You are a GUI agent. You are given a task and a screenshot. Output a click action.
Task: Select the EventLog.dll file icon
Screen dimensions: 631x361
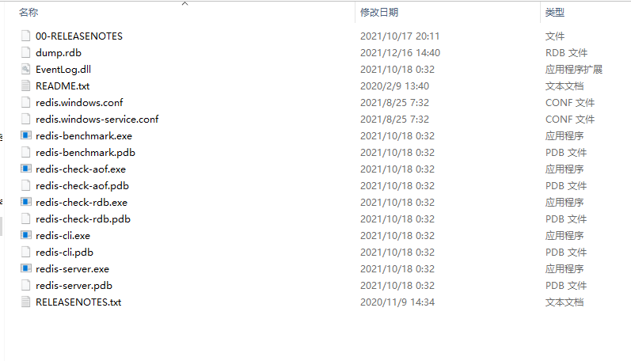click(26, 69)
